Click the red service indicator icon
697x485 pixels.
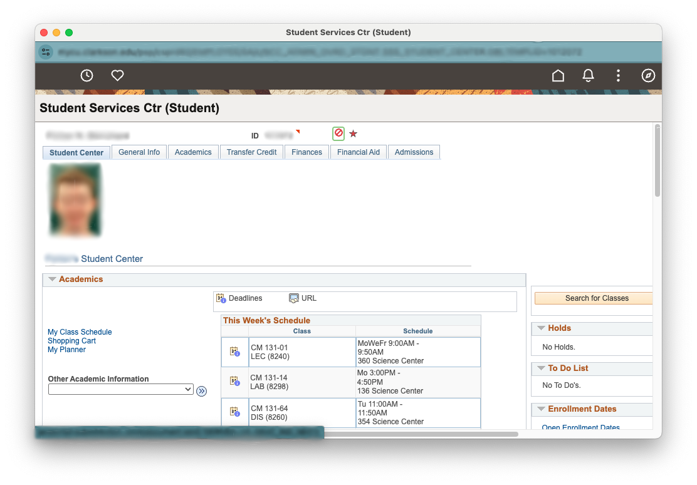point(338,133)
